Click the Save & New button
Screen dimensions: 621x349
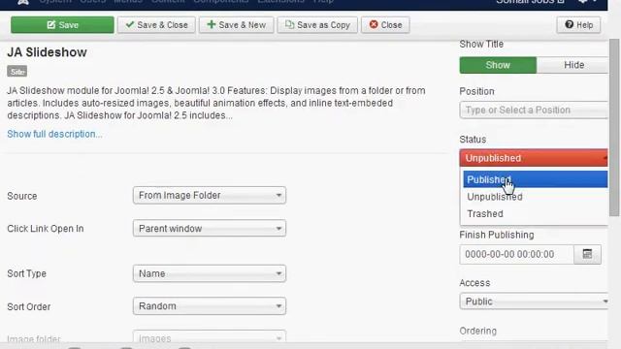coord(236,25)
